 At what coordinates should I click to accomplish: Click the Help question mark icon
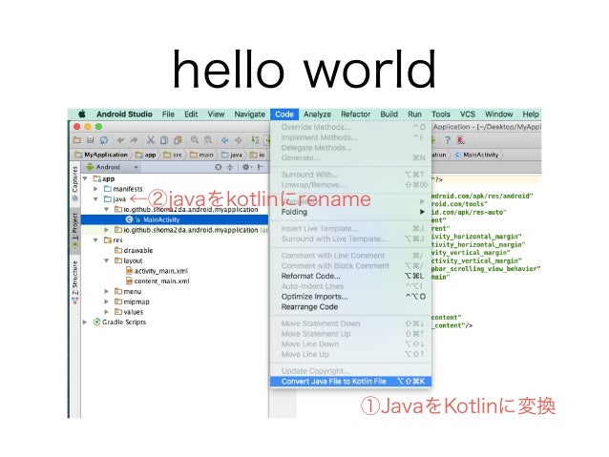448,140
